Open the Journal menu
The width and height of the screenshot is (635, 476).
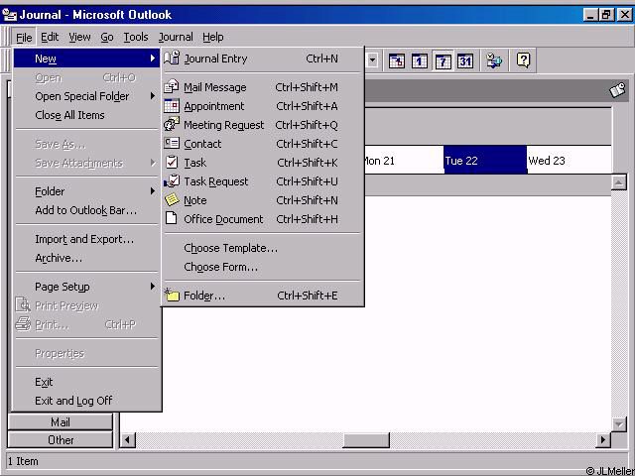[176, 38]
